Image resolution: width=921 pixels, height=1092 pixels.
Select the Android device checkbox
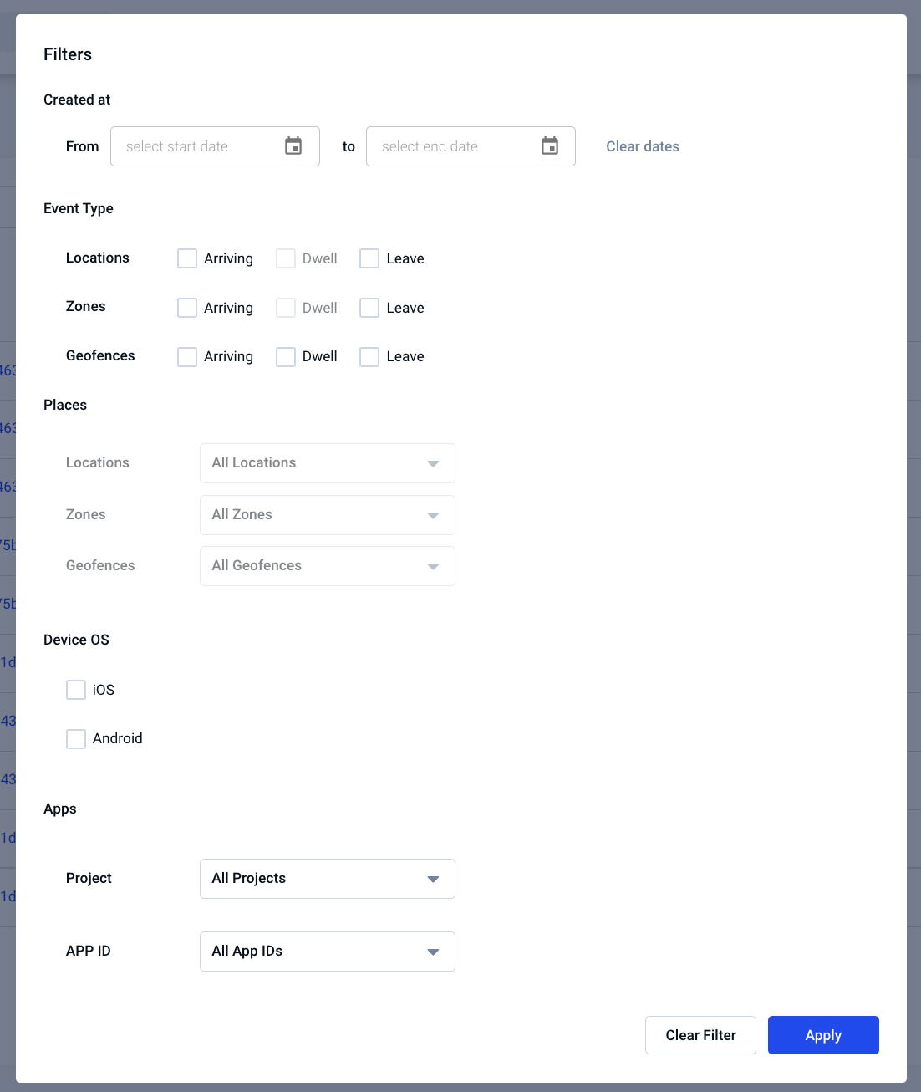tap(76, 739)
